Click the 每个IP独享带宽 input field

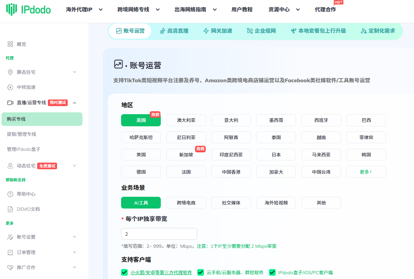(x=159, y=234)
